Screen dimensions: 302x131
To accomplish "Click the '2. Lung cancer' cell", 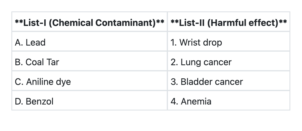I will point(229,62).
